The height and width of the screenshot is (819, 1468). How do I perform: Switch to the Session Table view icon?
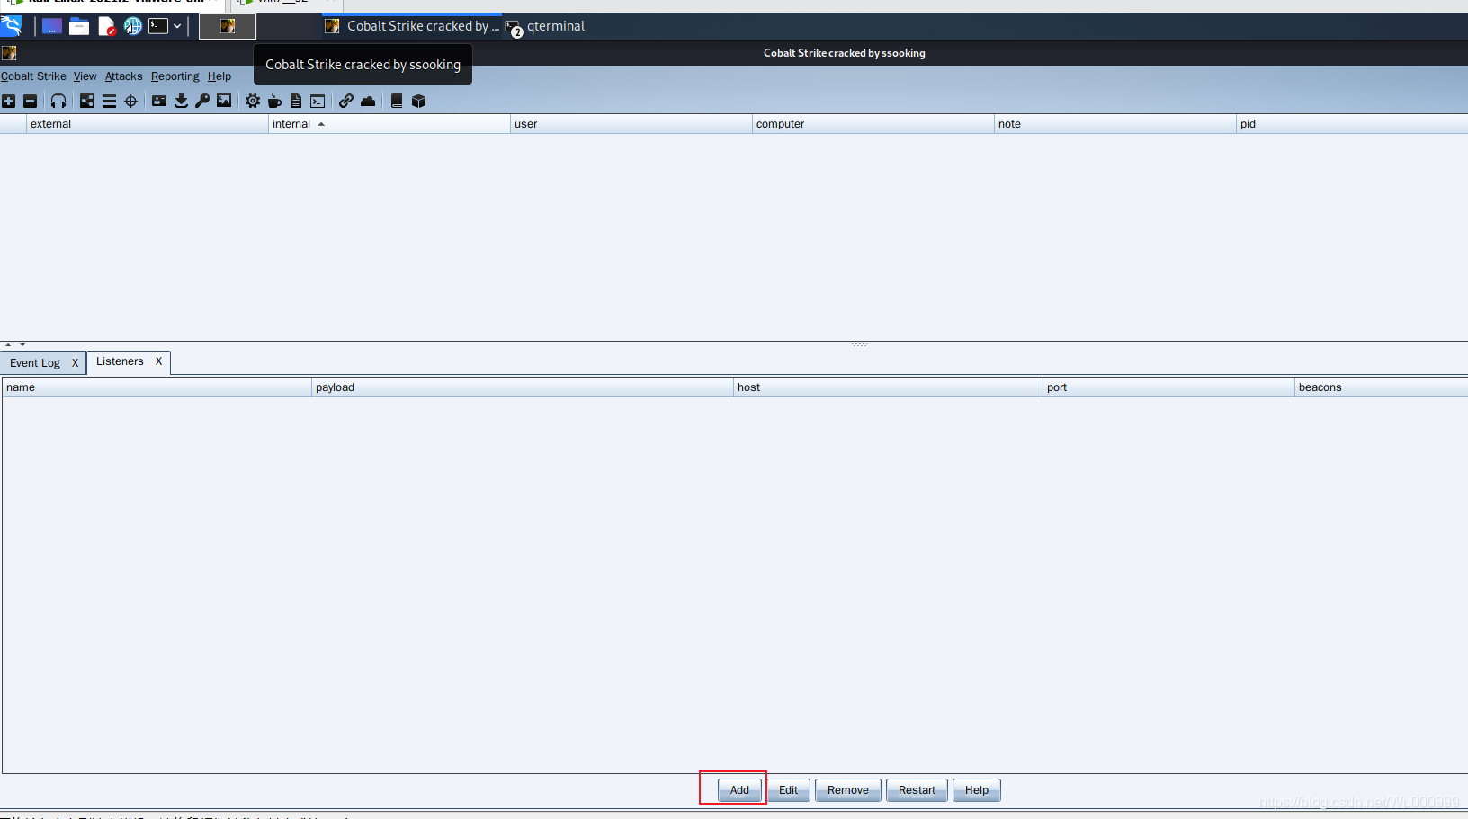(109, 102)
